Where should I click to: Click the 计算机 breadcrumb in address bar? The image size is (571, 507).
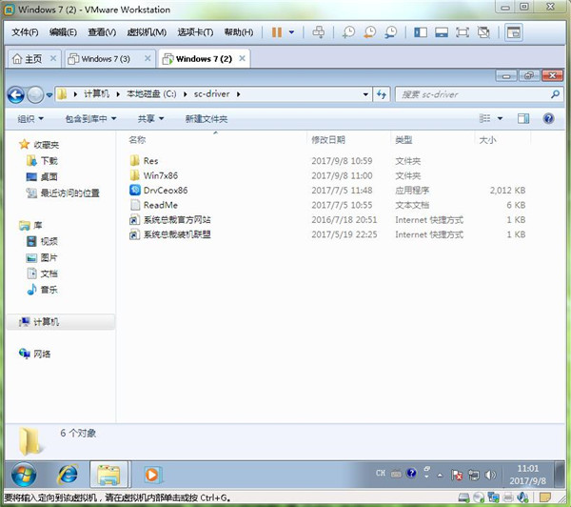pos(96,94)
